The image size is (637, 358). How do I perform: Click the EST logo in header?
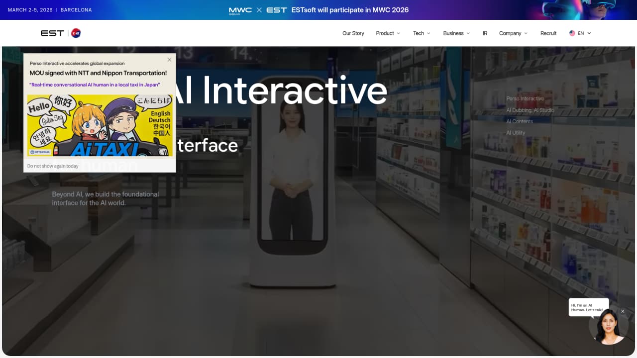tap(52, 33)
